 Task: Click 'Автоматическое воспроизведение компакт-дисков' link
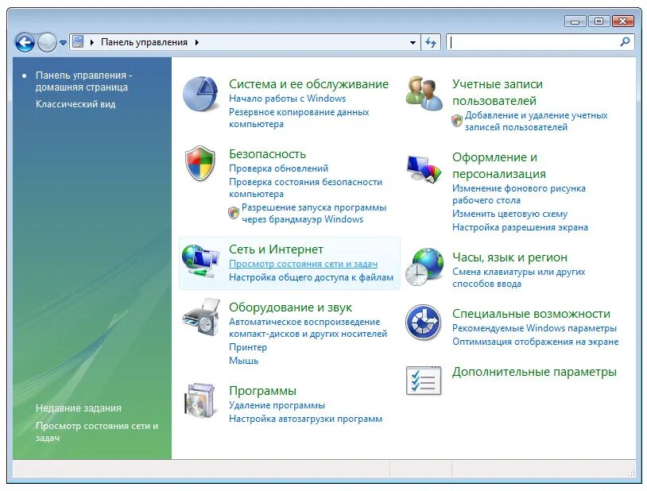308,327
